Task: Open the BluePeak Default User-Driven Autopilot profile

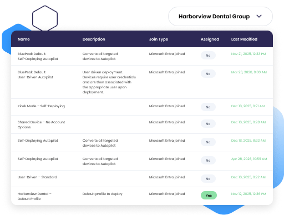Action: tap(35, 74)
